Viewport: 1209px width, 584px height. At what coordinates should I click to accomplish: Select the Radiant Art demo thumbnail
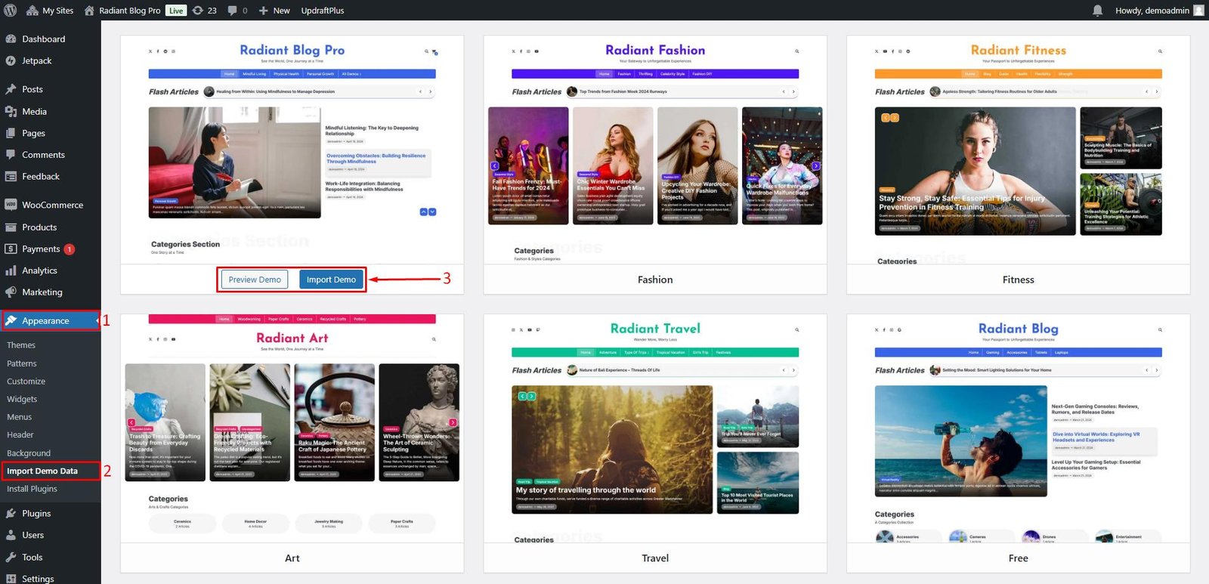292,428
